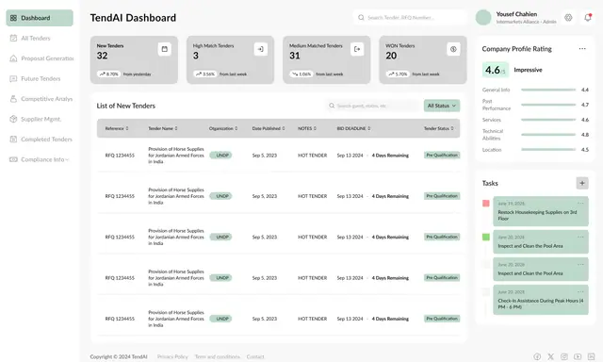Open notifications bell icon
Screen dimensions: 603x362
(588, 18)
